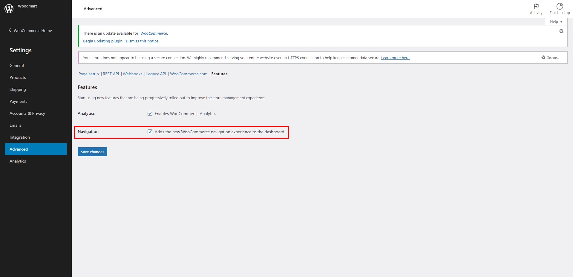573x277 pixels.
Task: Click the Features section heading
Action: (x=87, y=87)
